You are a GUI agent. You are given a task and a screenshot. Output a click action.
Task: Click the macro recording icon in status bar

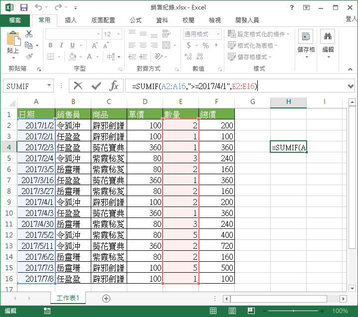[x=47, y=311]
